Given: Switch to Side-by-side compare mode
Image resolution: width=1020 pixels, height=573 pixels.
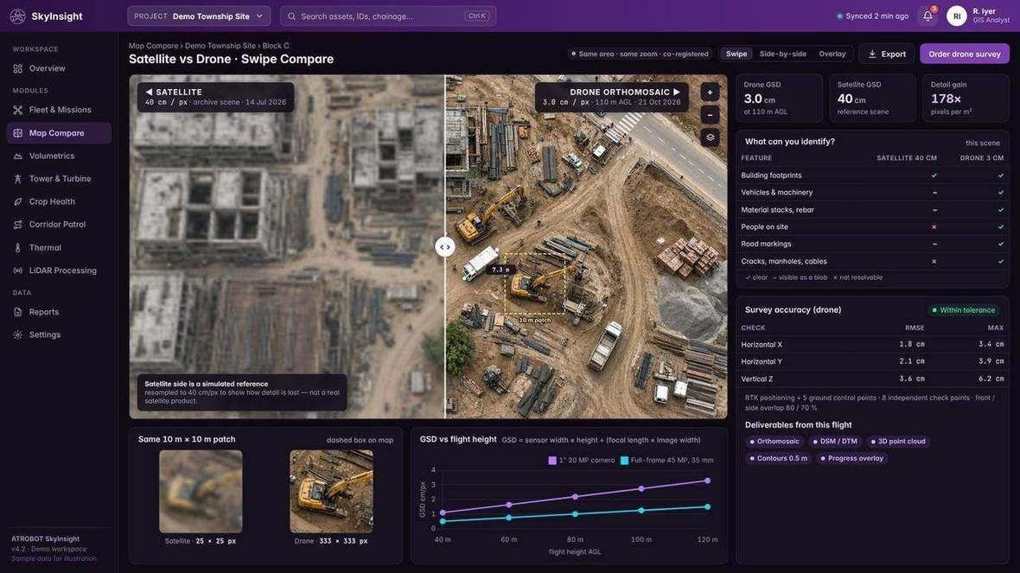Looking at the screenshot, I should point(782,54).
